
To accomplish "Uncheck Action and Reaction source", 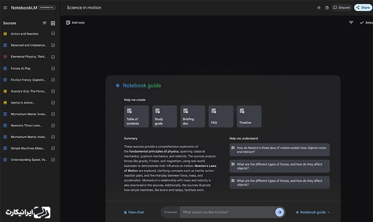I will coord(53,34).
